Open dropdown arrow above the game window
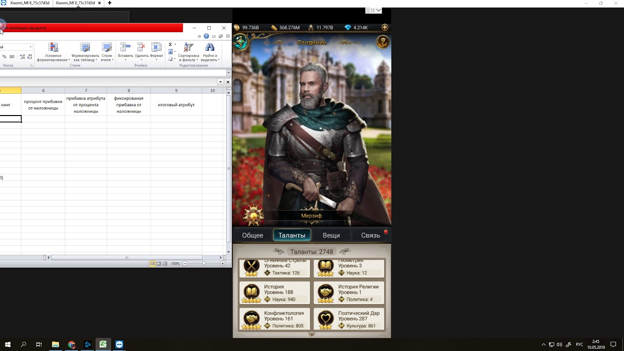 click(379, 10)
